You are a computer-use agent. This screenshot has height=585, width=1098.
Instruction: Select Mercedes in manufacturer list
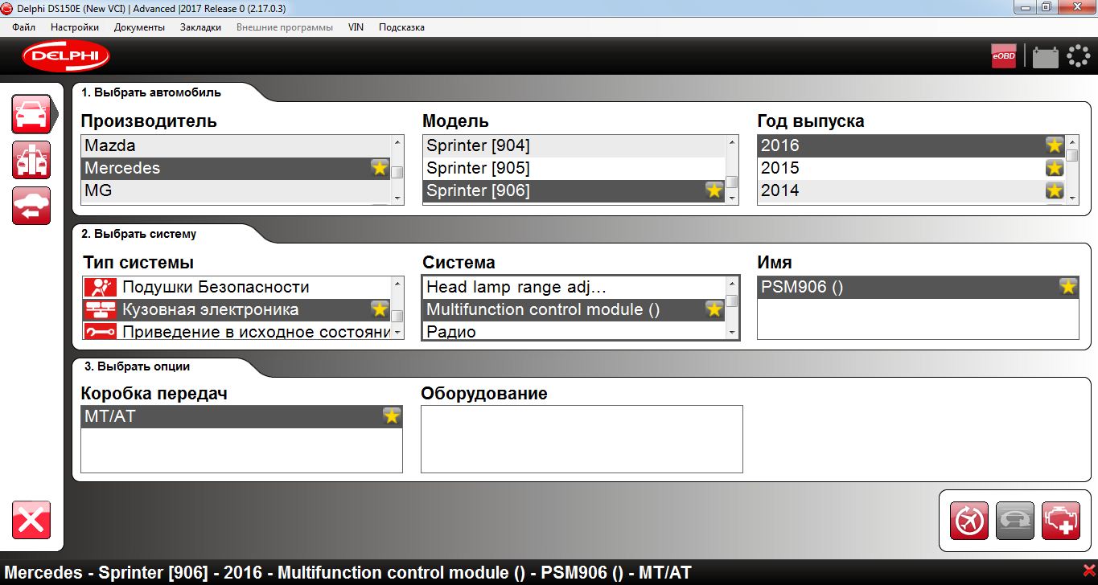pyautogui.click(x=236, y=168)
